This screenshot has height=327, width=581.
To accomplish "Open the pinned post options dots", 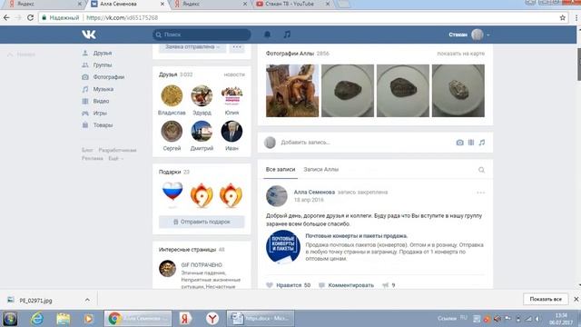I will click(x=480, y=193).
